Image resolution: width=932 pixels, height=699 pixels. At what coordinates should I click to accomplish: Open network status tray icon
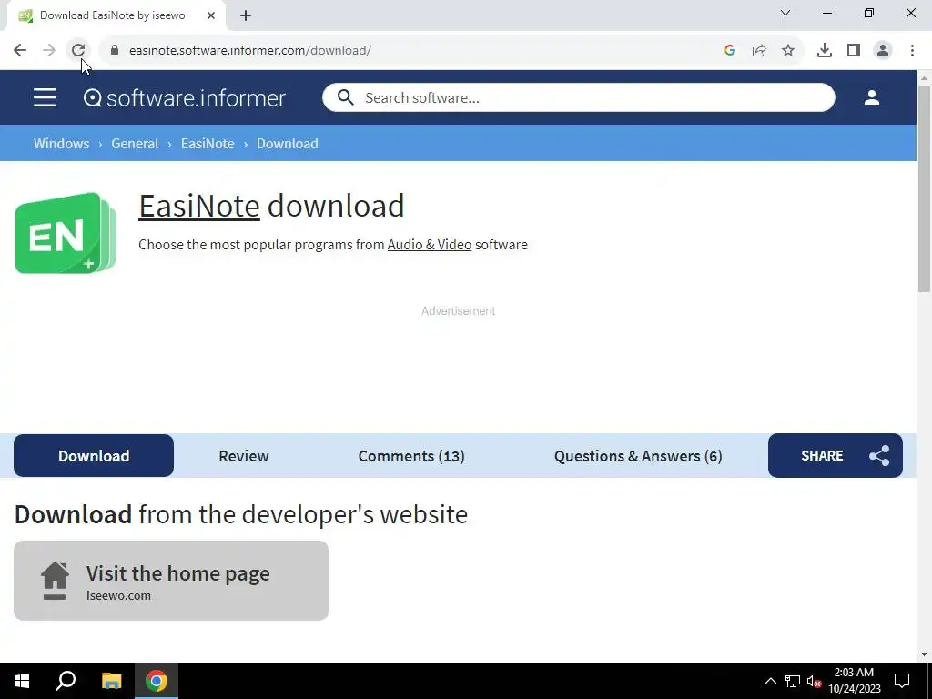[793, 681]
